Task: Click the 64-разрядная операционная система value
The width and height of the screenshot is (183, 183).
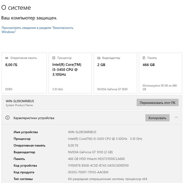Action: click(107, 179)
